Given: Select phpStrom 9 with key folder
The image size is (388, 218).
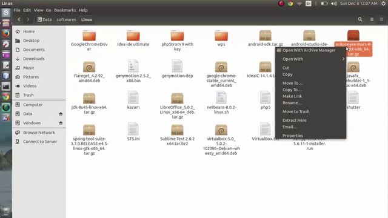Looking at the screenshot, I should point(177,36).
